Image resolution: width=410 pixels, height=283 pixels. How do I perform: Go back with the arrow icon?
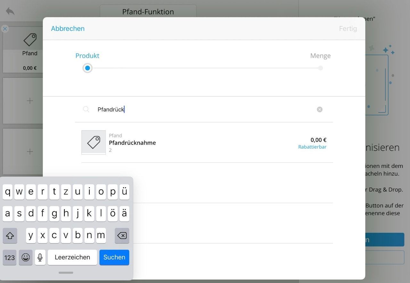coord(10,12)
